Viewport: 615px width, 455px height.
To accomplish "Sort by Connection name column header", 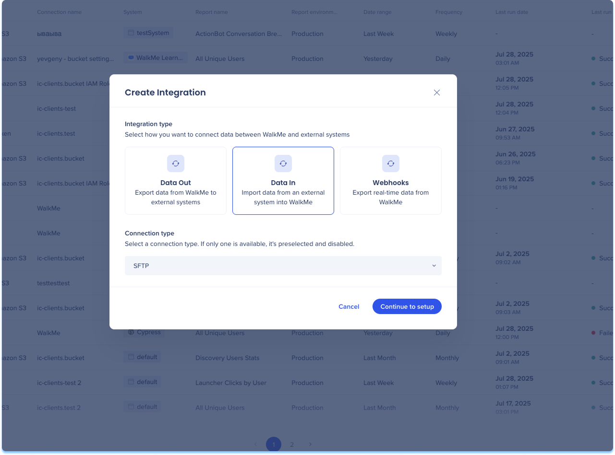I will [x=60, y=12].
